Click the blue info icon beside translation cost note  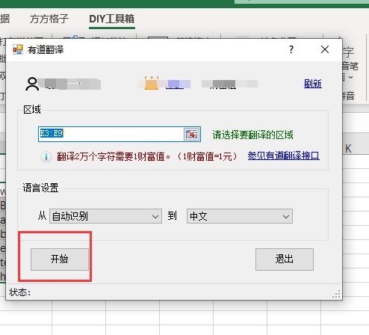46,157
